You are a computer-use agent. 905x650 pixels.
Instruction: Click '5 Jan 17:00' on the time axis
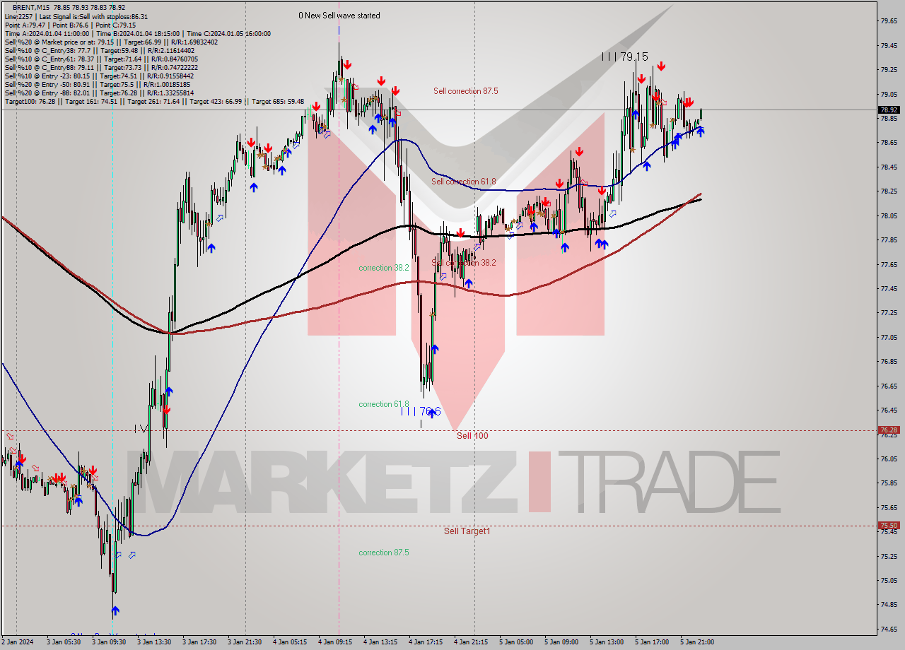click(652, 642)
